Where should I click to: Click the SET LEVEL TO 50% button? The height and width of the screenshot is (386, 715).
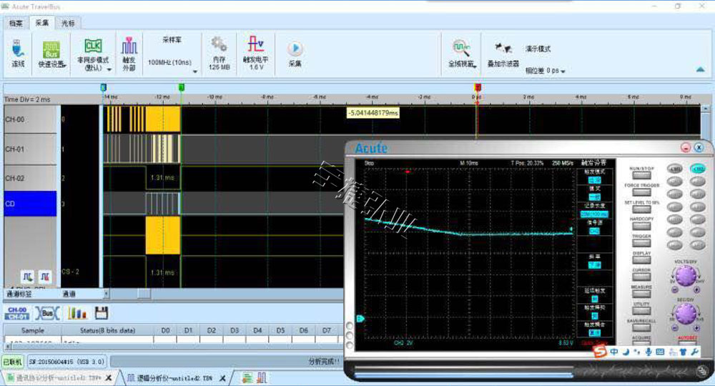(x=641, y=209)
